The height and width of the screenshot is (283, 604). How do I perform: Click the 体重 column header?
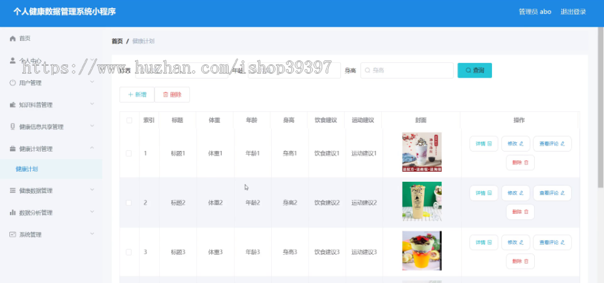tap(215, 121)
